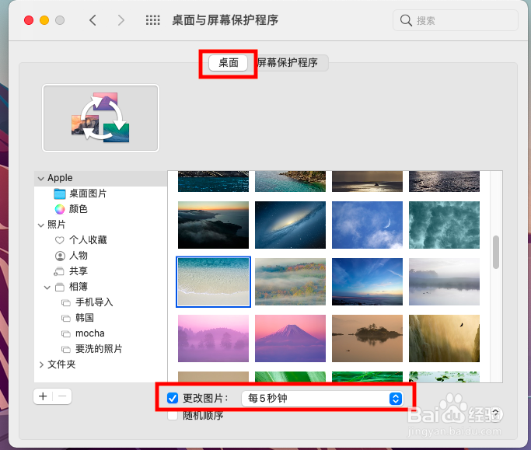Choose the sunset coastline wallpaper
The width and height of the screenshot is (531, 450).
(213, 225)
